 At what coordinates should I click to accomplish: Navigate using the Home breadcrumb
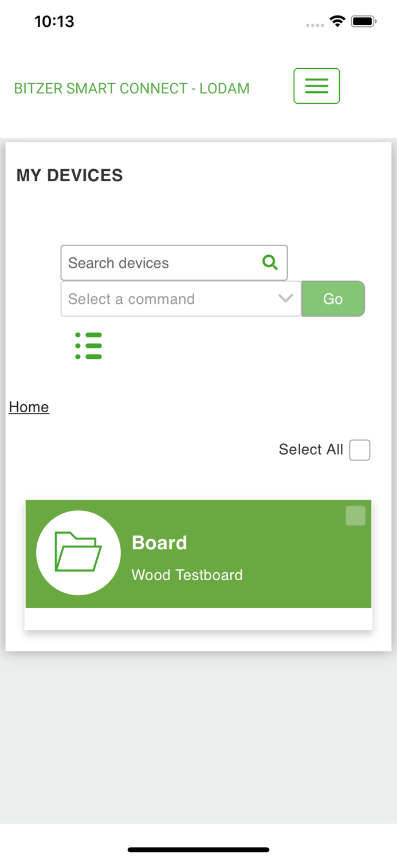point(29,406)
